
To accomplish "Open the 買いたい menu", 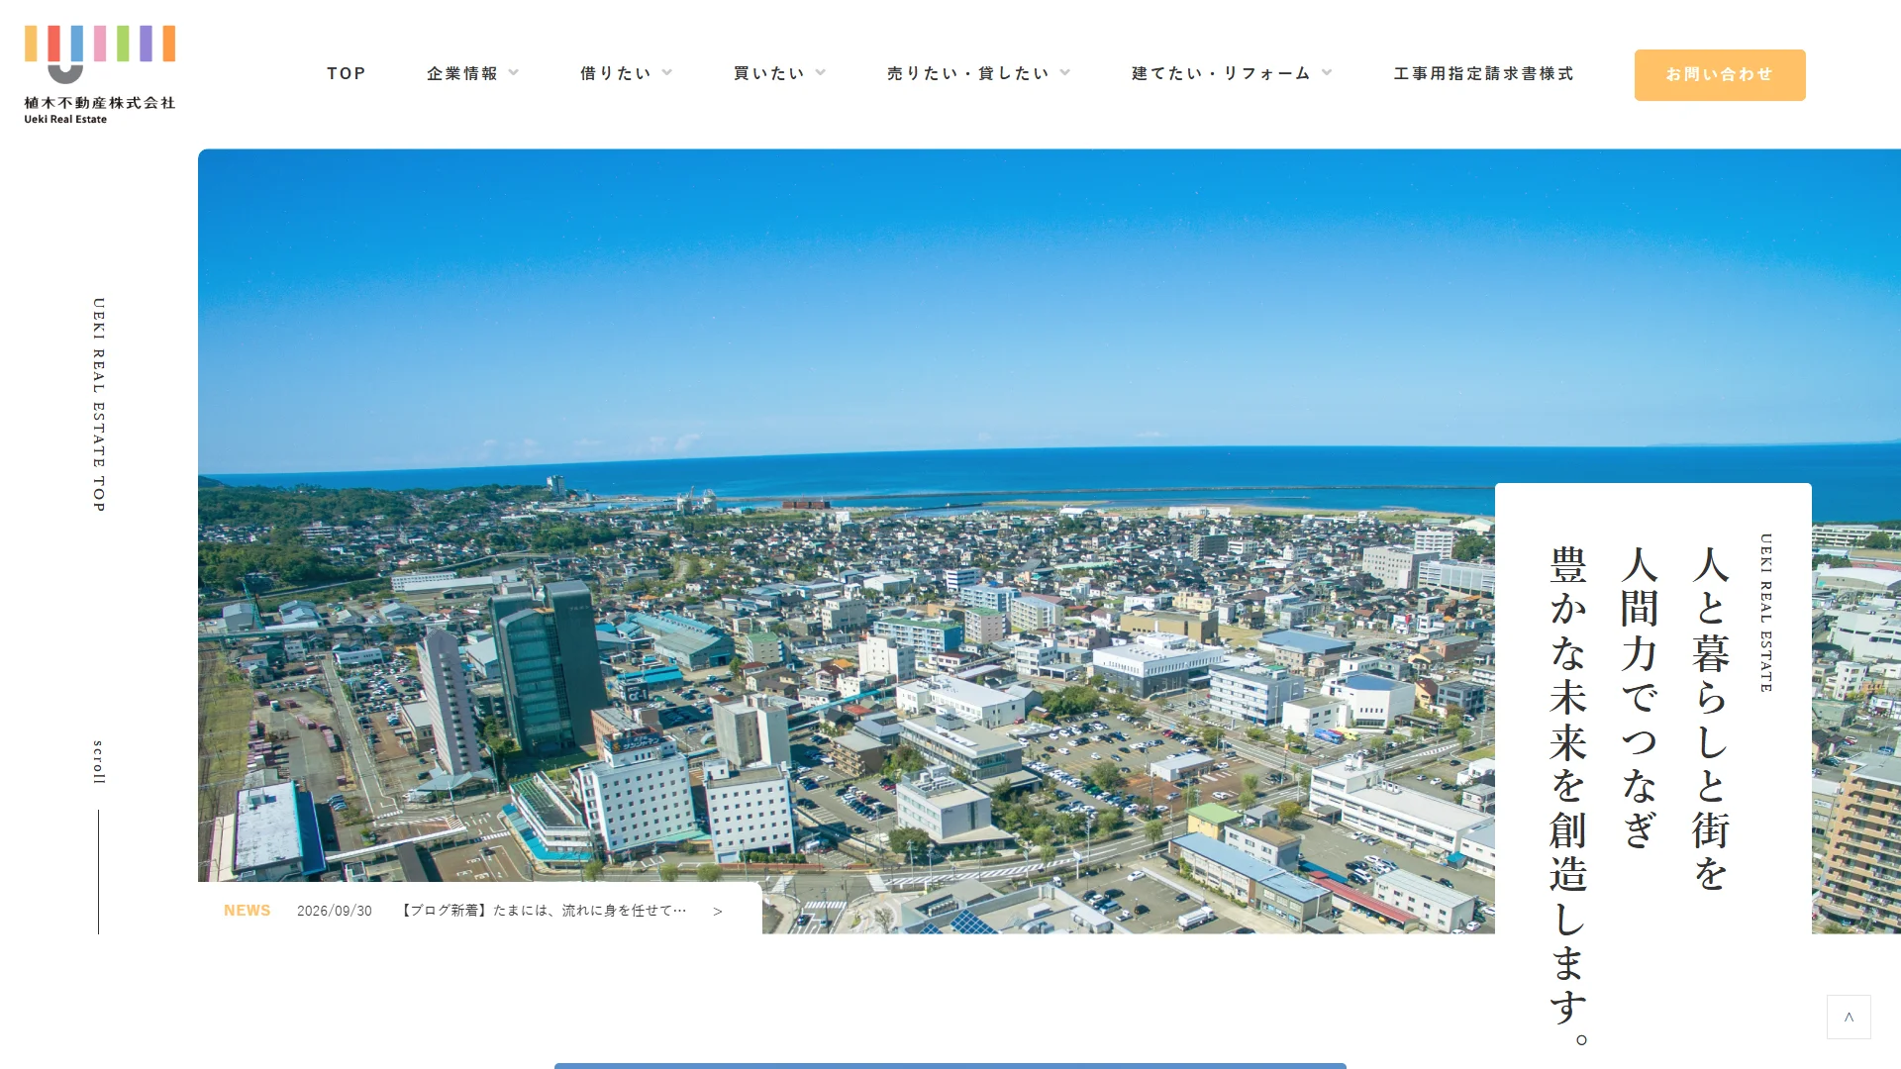I will (769, 74).
